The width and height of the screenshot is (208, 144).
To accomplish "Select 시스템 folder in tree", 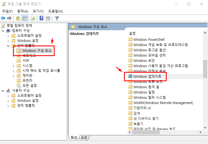I will tap(27, 65).
